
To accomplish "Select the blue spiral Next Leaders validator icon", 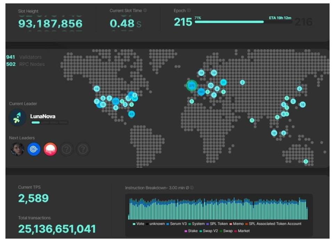I will [34, 149].
